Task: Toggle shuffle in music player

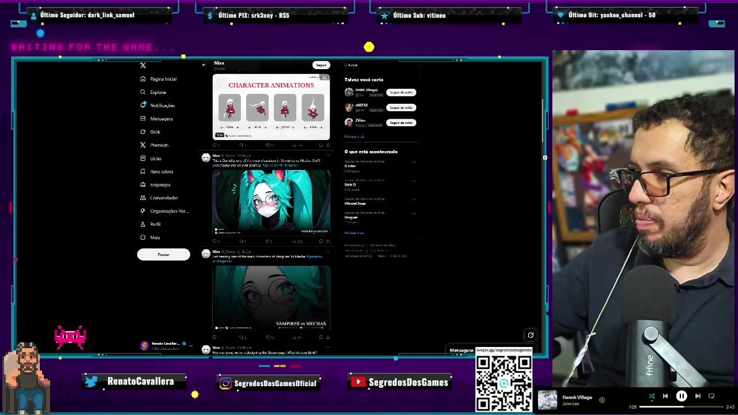Action: point(652,396)
